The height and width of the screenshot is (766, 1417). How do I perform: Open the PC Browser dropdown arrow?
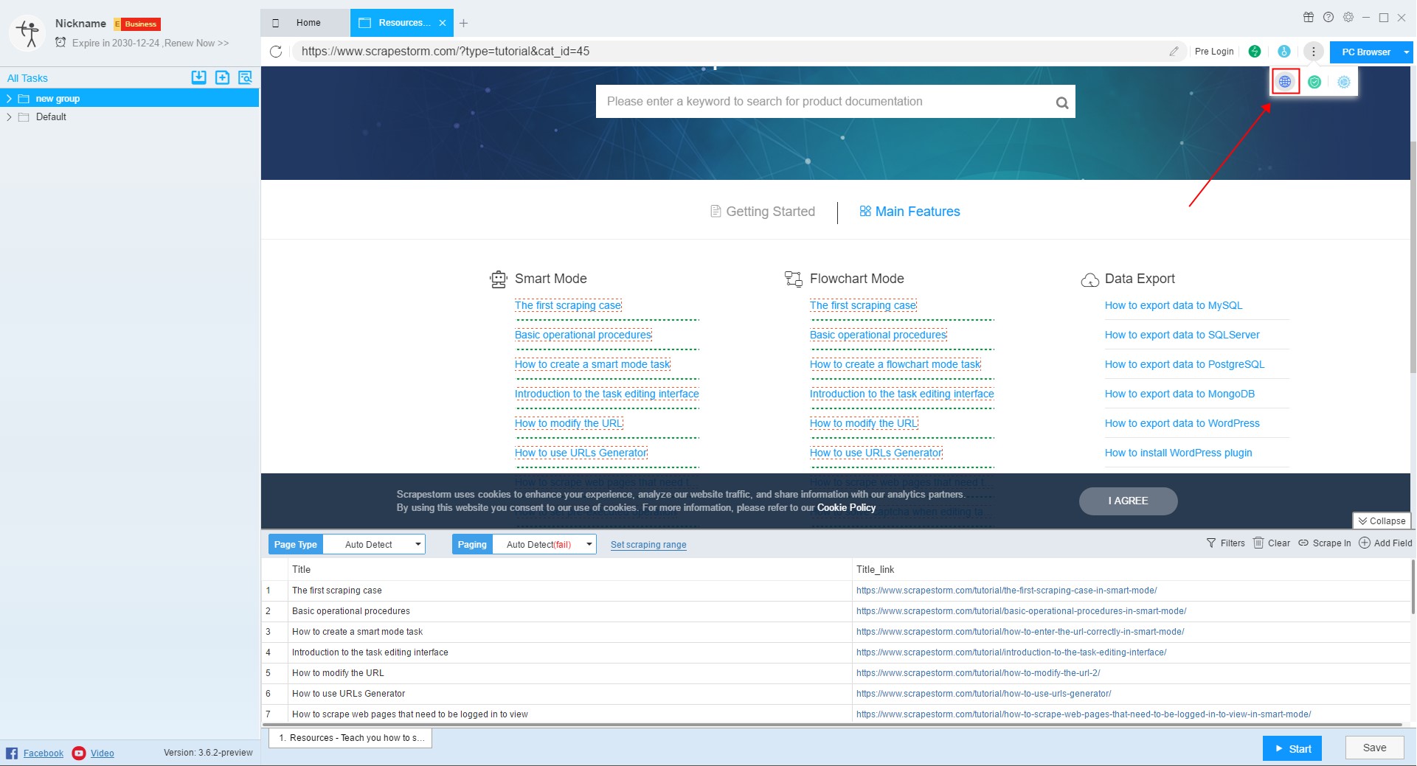(1406, 52)
